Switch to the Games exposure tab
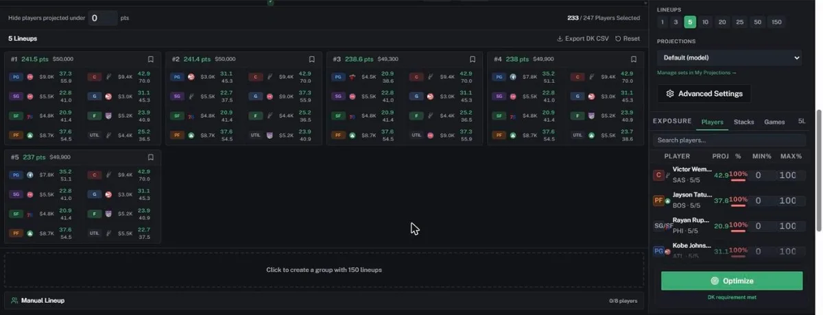This screenshot has height=315, width=823. click(774, 122)
